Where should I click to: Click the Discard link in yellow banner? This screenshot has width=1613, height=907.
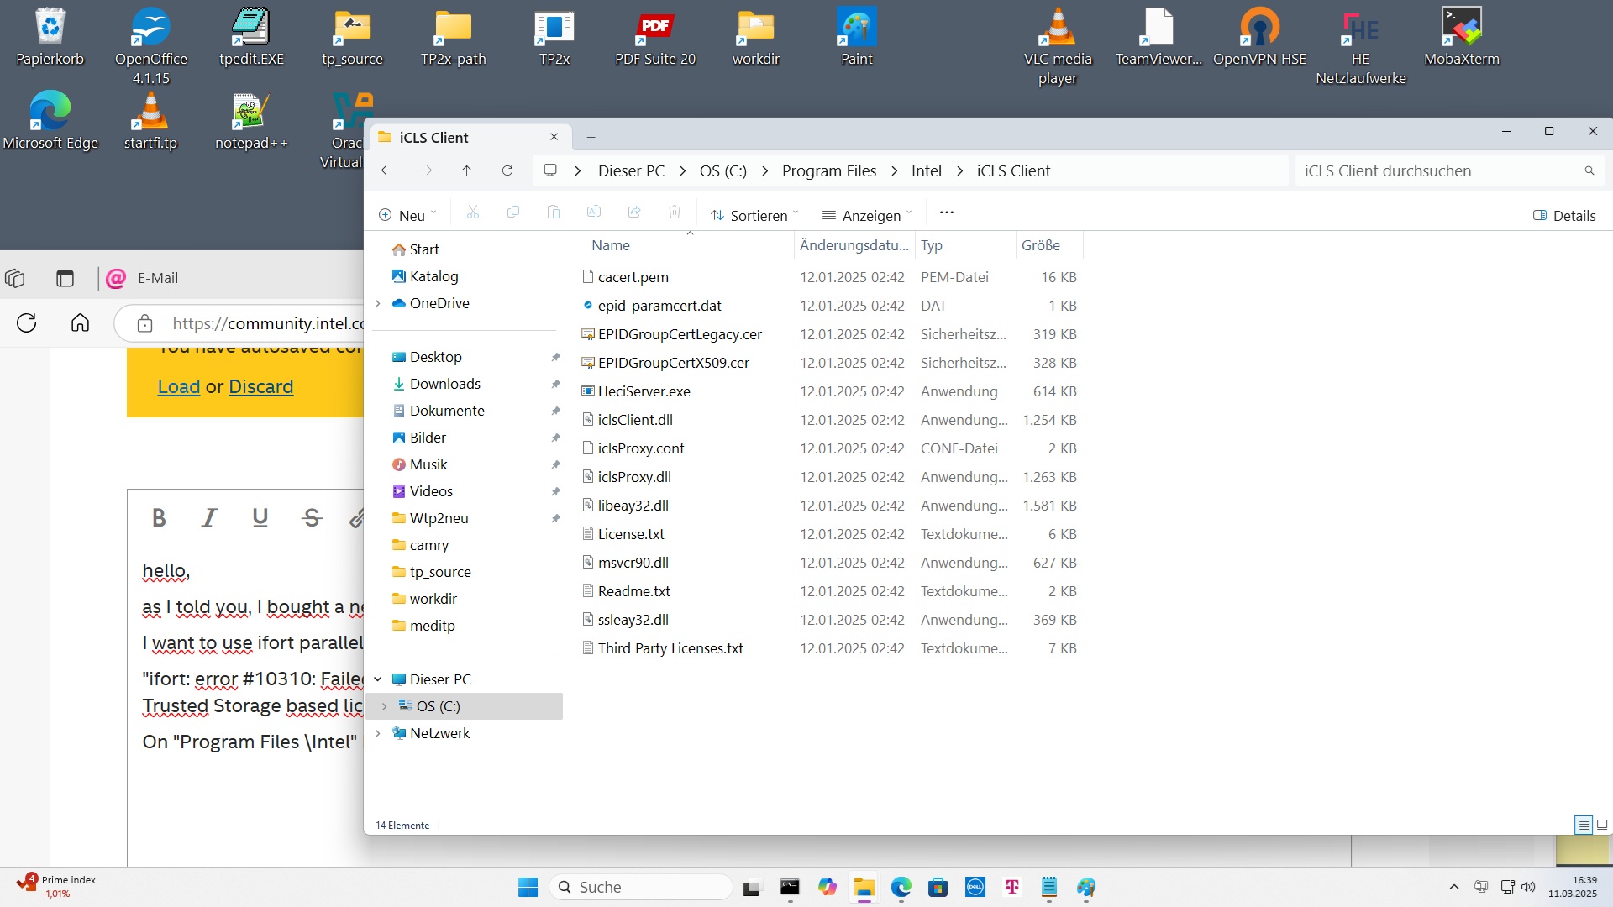(x=260, y=386)
